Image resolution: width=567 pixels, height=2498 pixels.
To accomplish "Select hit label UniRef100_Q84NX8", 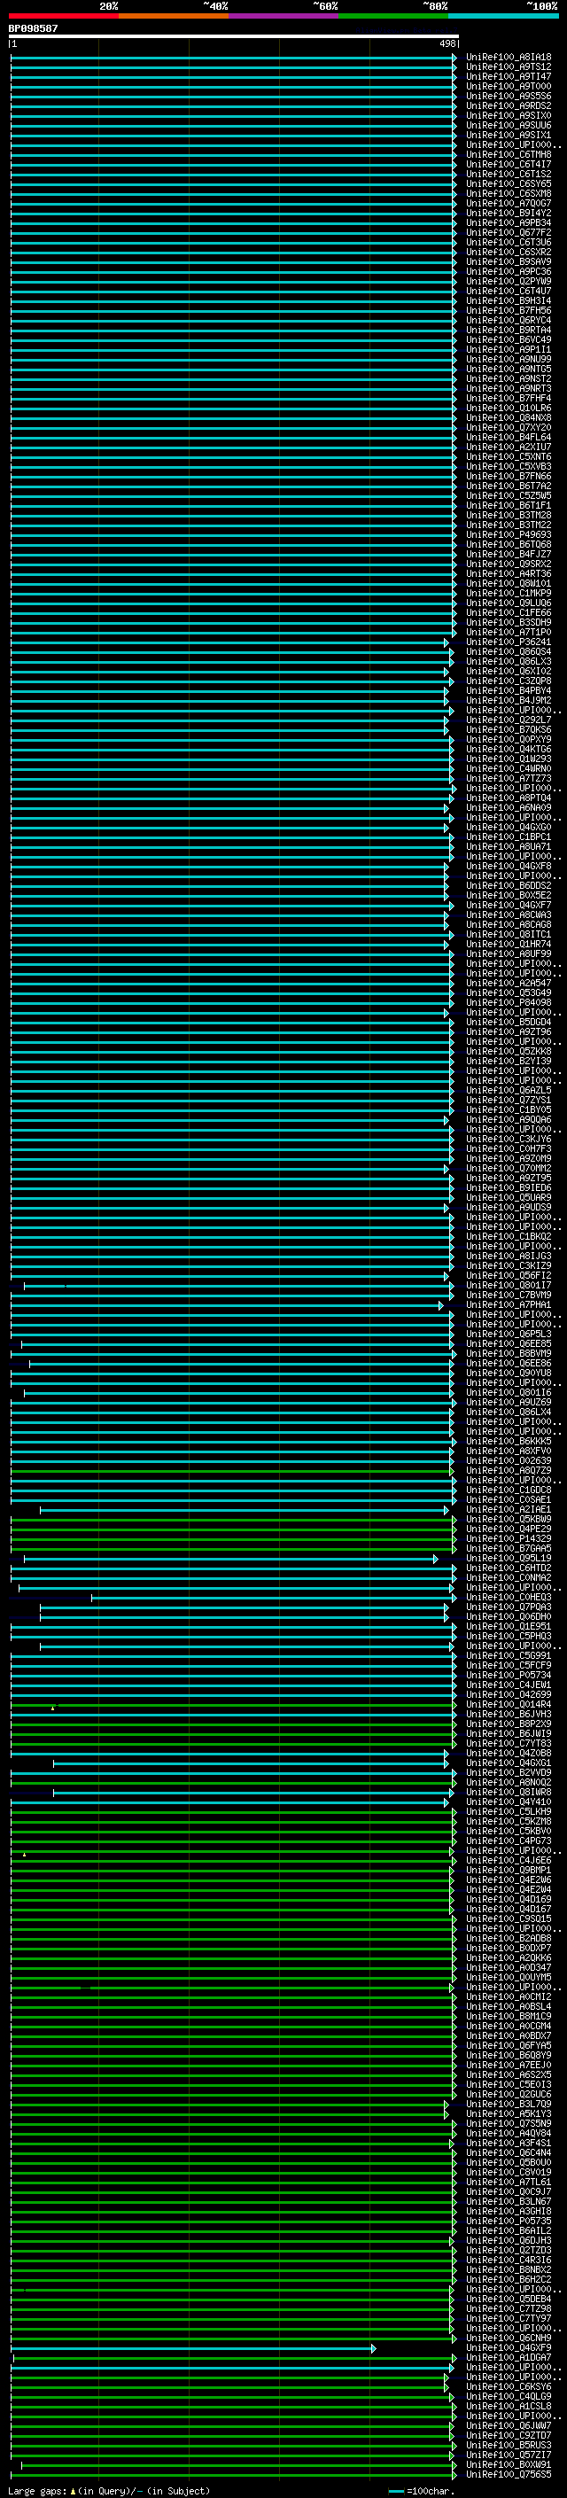I will tap(509, 418).
